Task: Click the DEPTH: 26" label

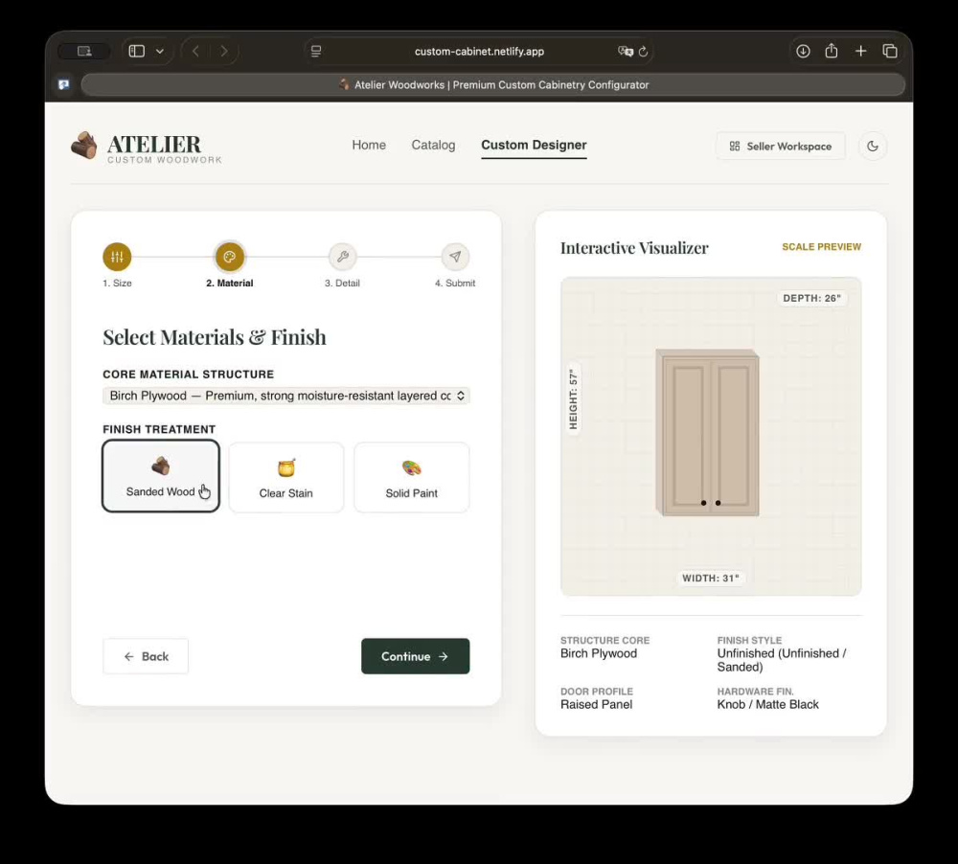Action: pos(811,298)
